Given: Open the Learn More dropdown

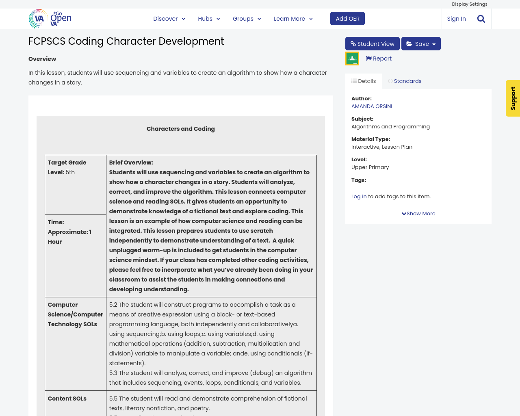Looking at the screenshot, I should pos(293,19).
